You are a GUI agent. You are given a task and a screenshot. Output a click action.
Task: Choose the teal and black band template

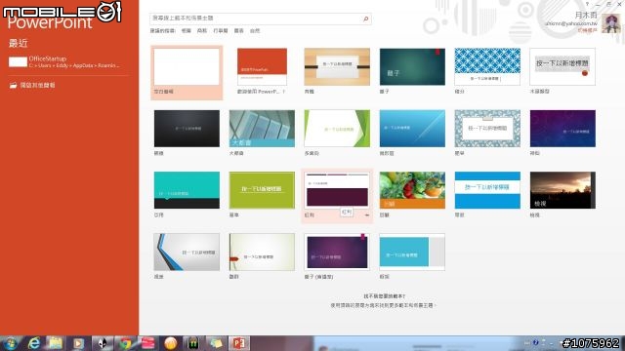tap(187, 190)
